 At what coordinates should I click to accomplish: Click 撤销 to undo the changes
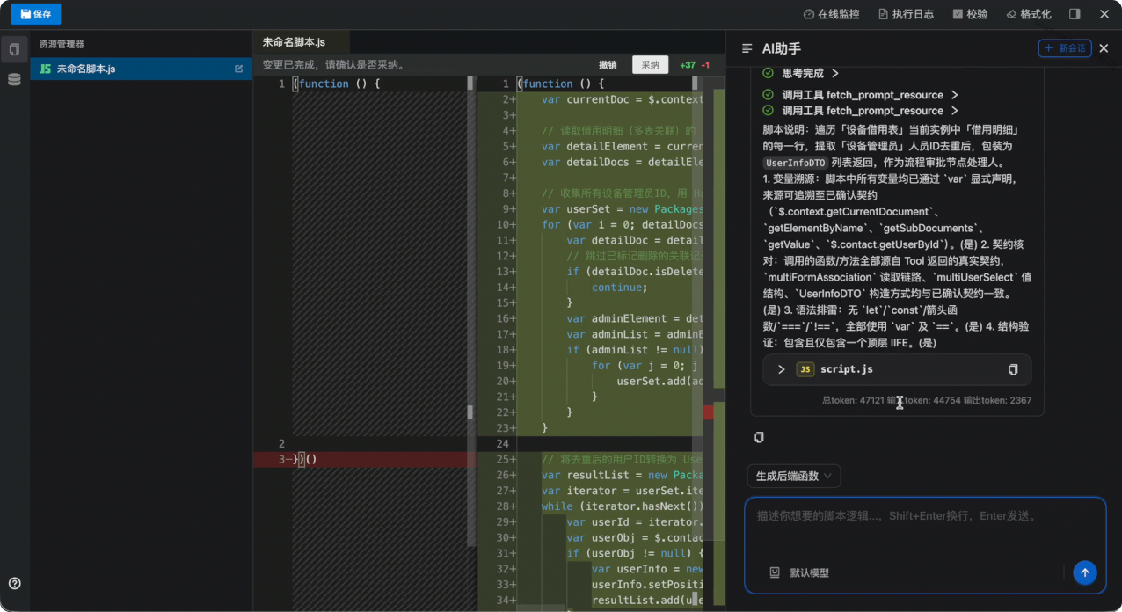[608, 65]
